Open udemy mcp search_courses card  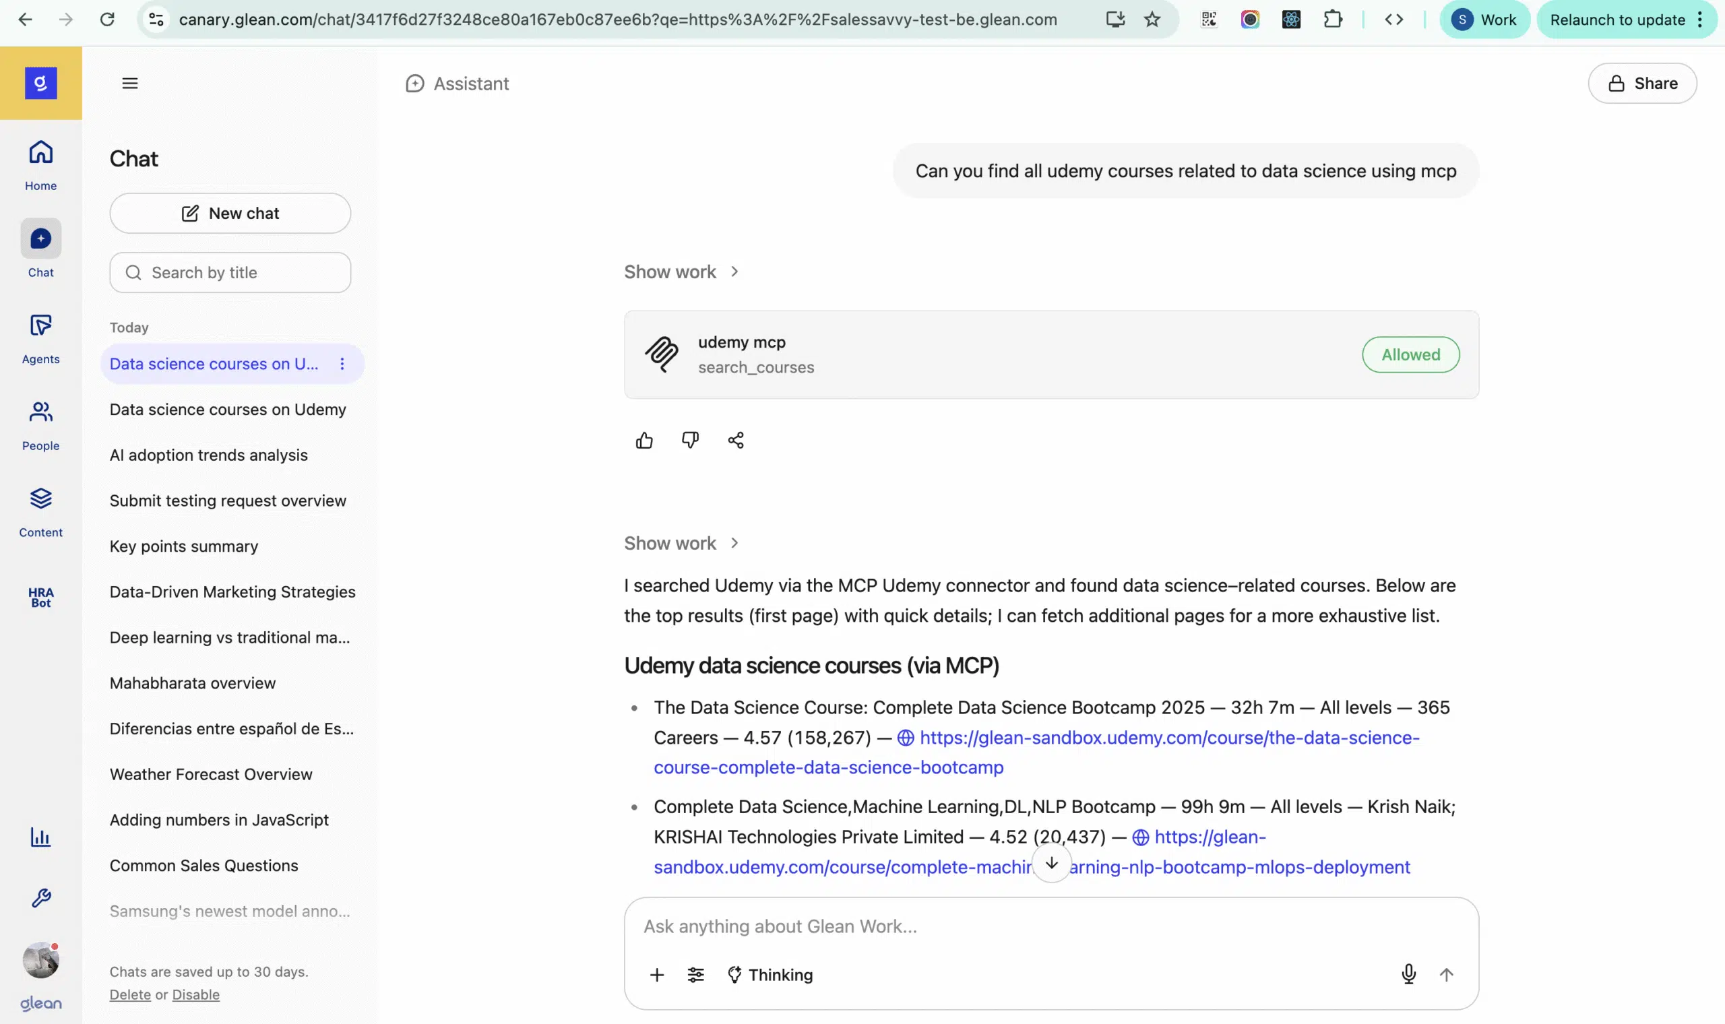(x=1051, y=354)
